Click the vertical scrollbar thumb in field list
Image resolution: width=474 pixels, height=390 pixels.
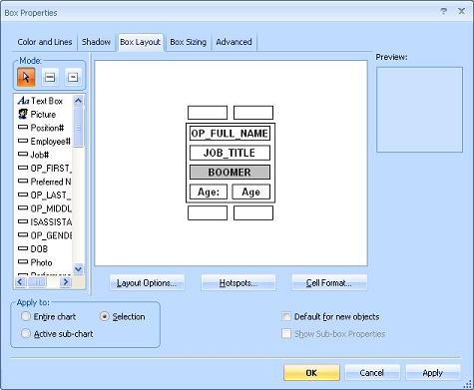(78, 128)
